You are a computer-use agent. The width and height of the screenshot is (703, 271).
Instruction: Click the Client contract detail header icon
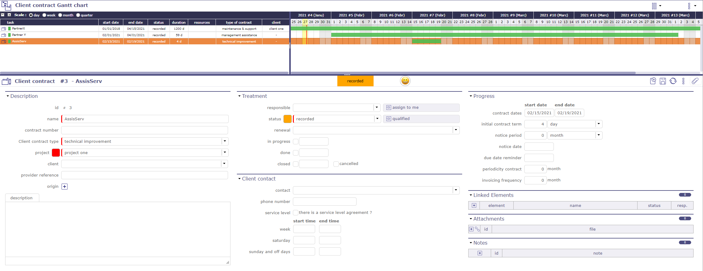pyautogui.click(x=6, y=81)
